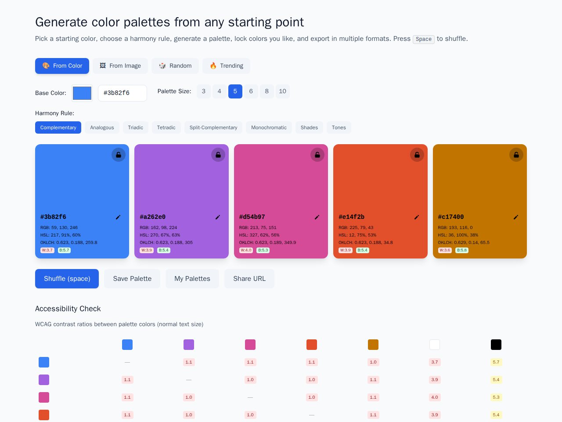
Task: Click pencil icon on the #e14f2b card
Action: (x=417, y=217)
